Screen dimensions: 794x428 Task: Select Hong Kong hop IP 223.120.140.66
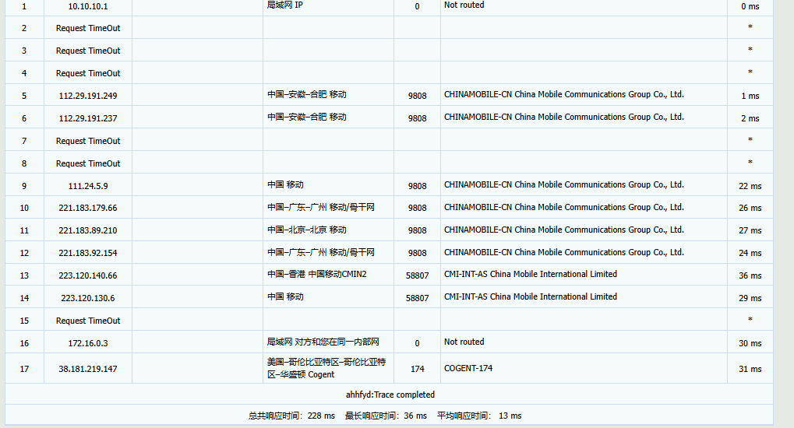88,276
